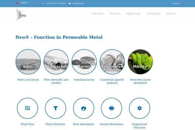This screenshot has width=195, height=130.
Task: Click Filter elements and candles link
Action: [56, 81]
